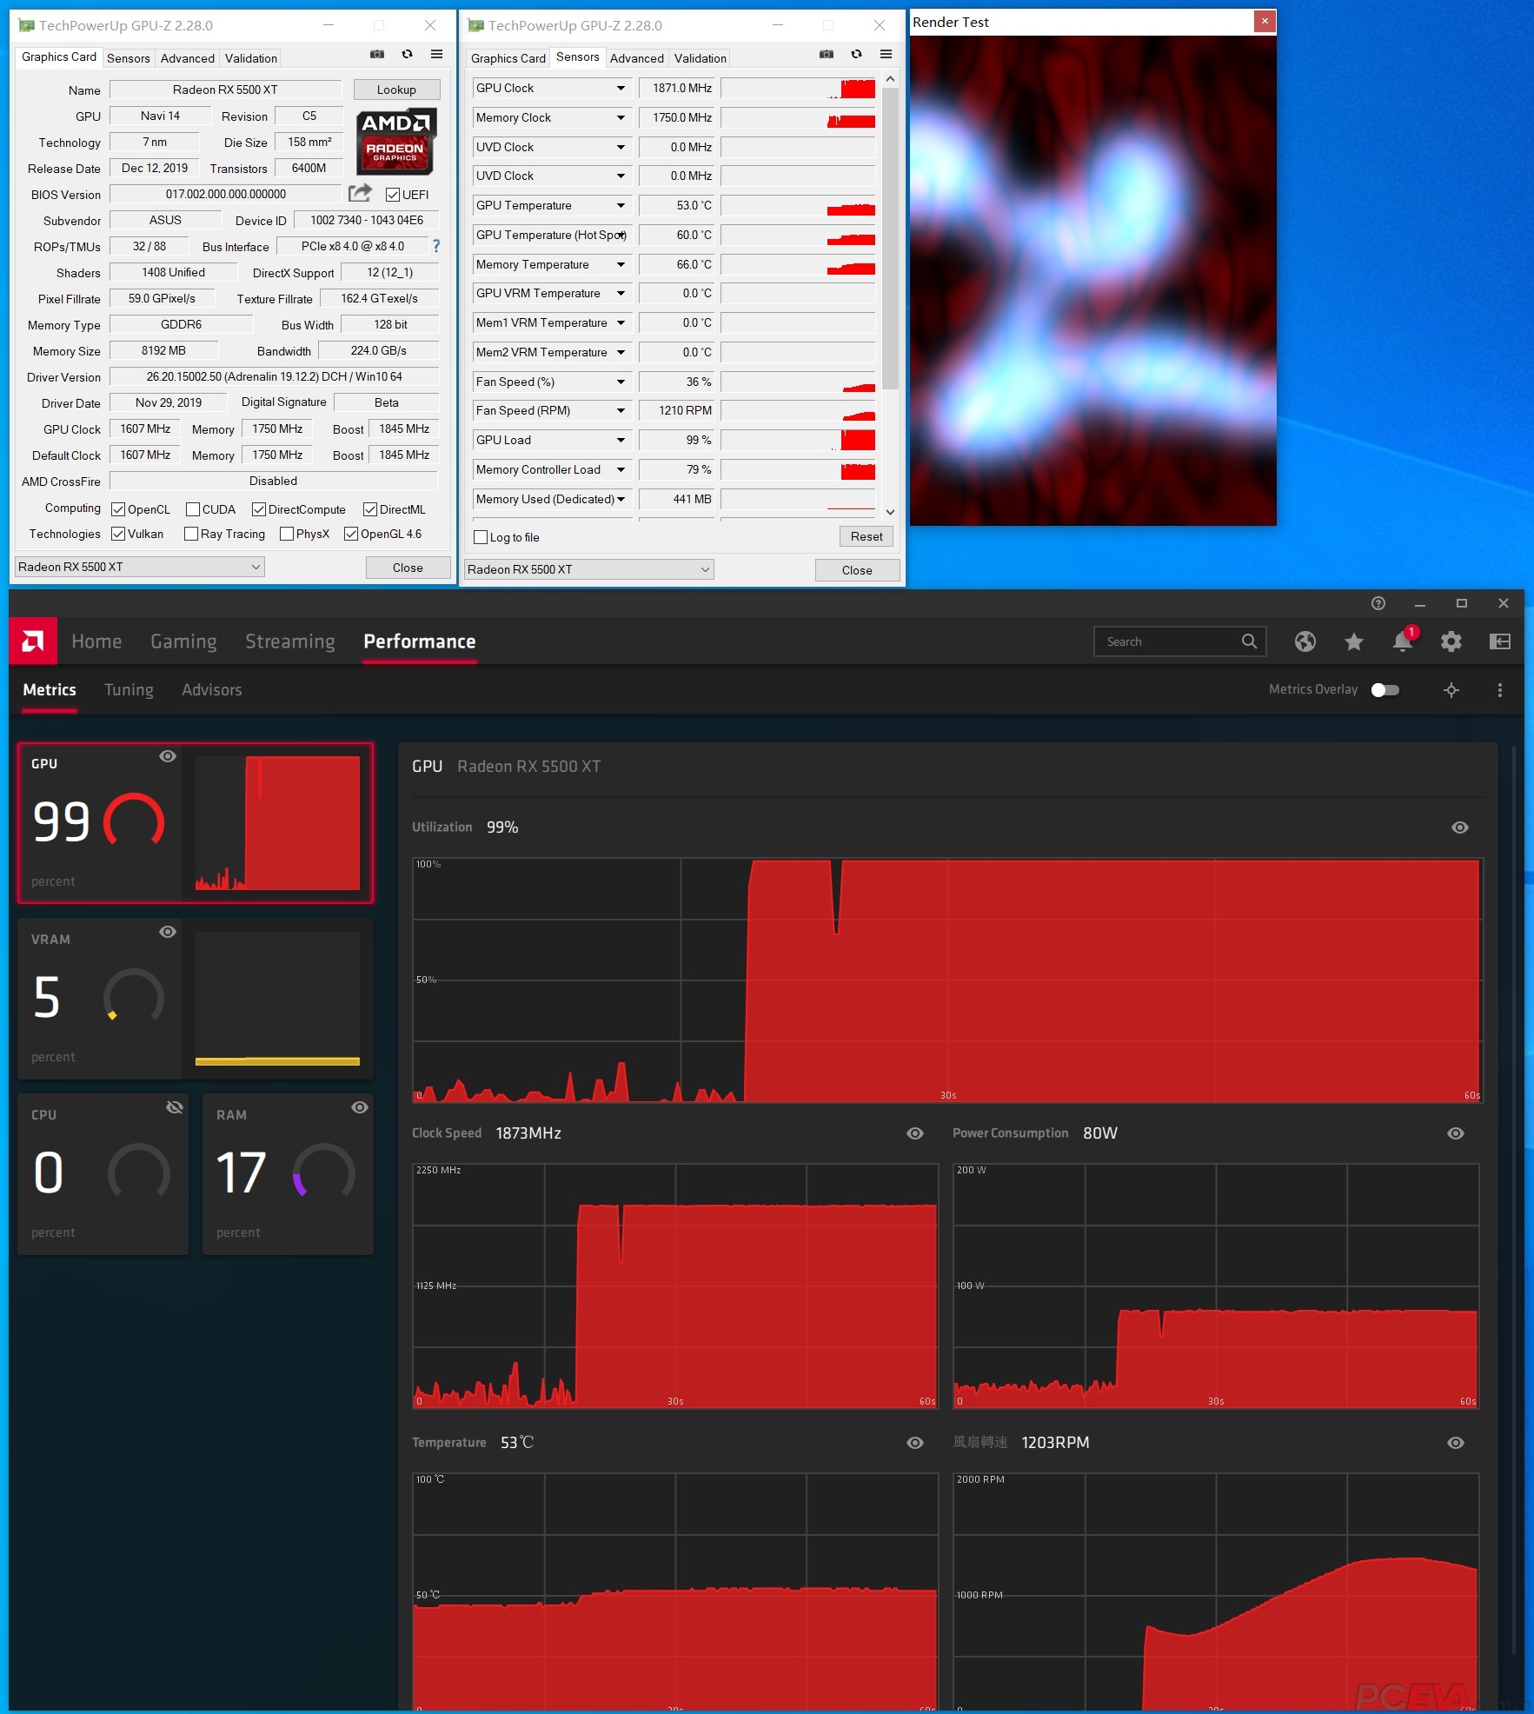This screenshot has height=1714, width=1534.
Task: Open the Memory Temperature sensor dropdown
Action: click(621, 265)
